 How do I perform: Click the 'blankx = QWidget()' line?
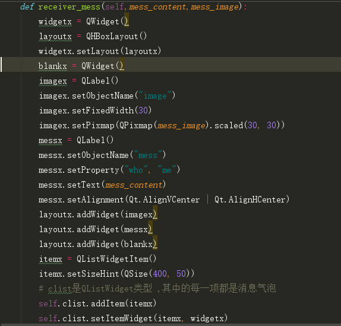[x=81, y=66]
